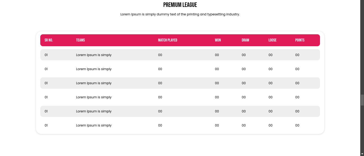364x156 pixels.
Task: Click the subtitle text under Premium League
Action: [x=180, y=14]
